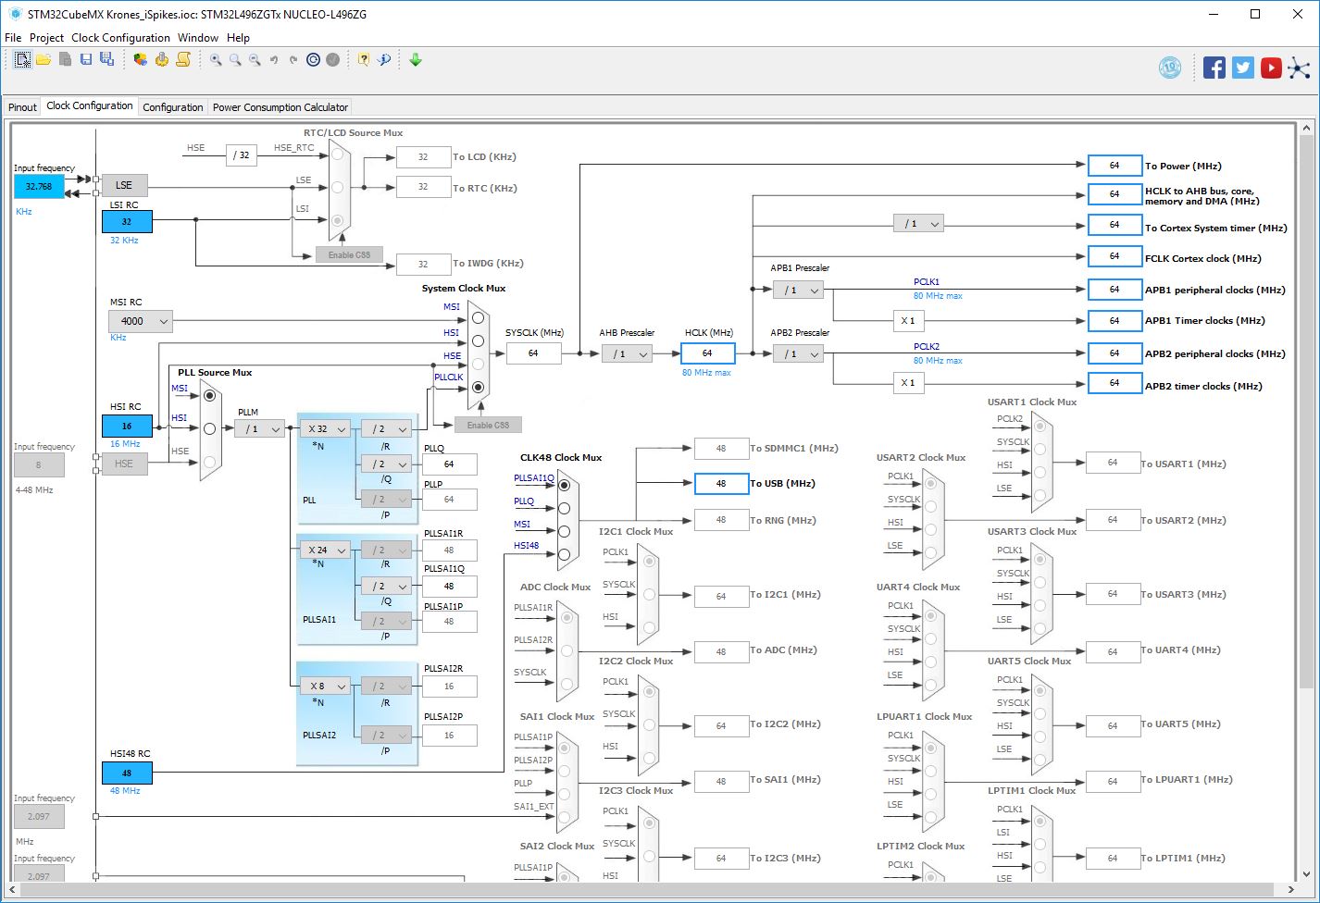
Task: Switch to the Pinout tab
Action: 22,107
